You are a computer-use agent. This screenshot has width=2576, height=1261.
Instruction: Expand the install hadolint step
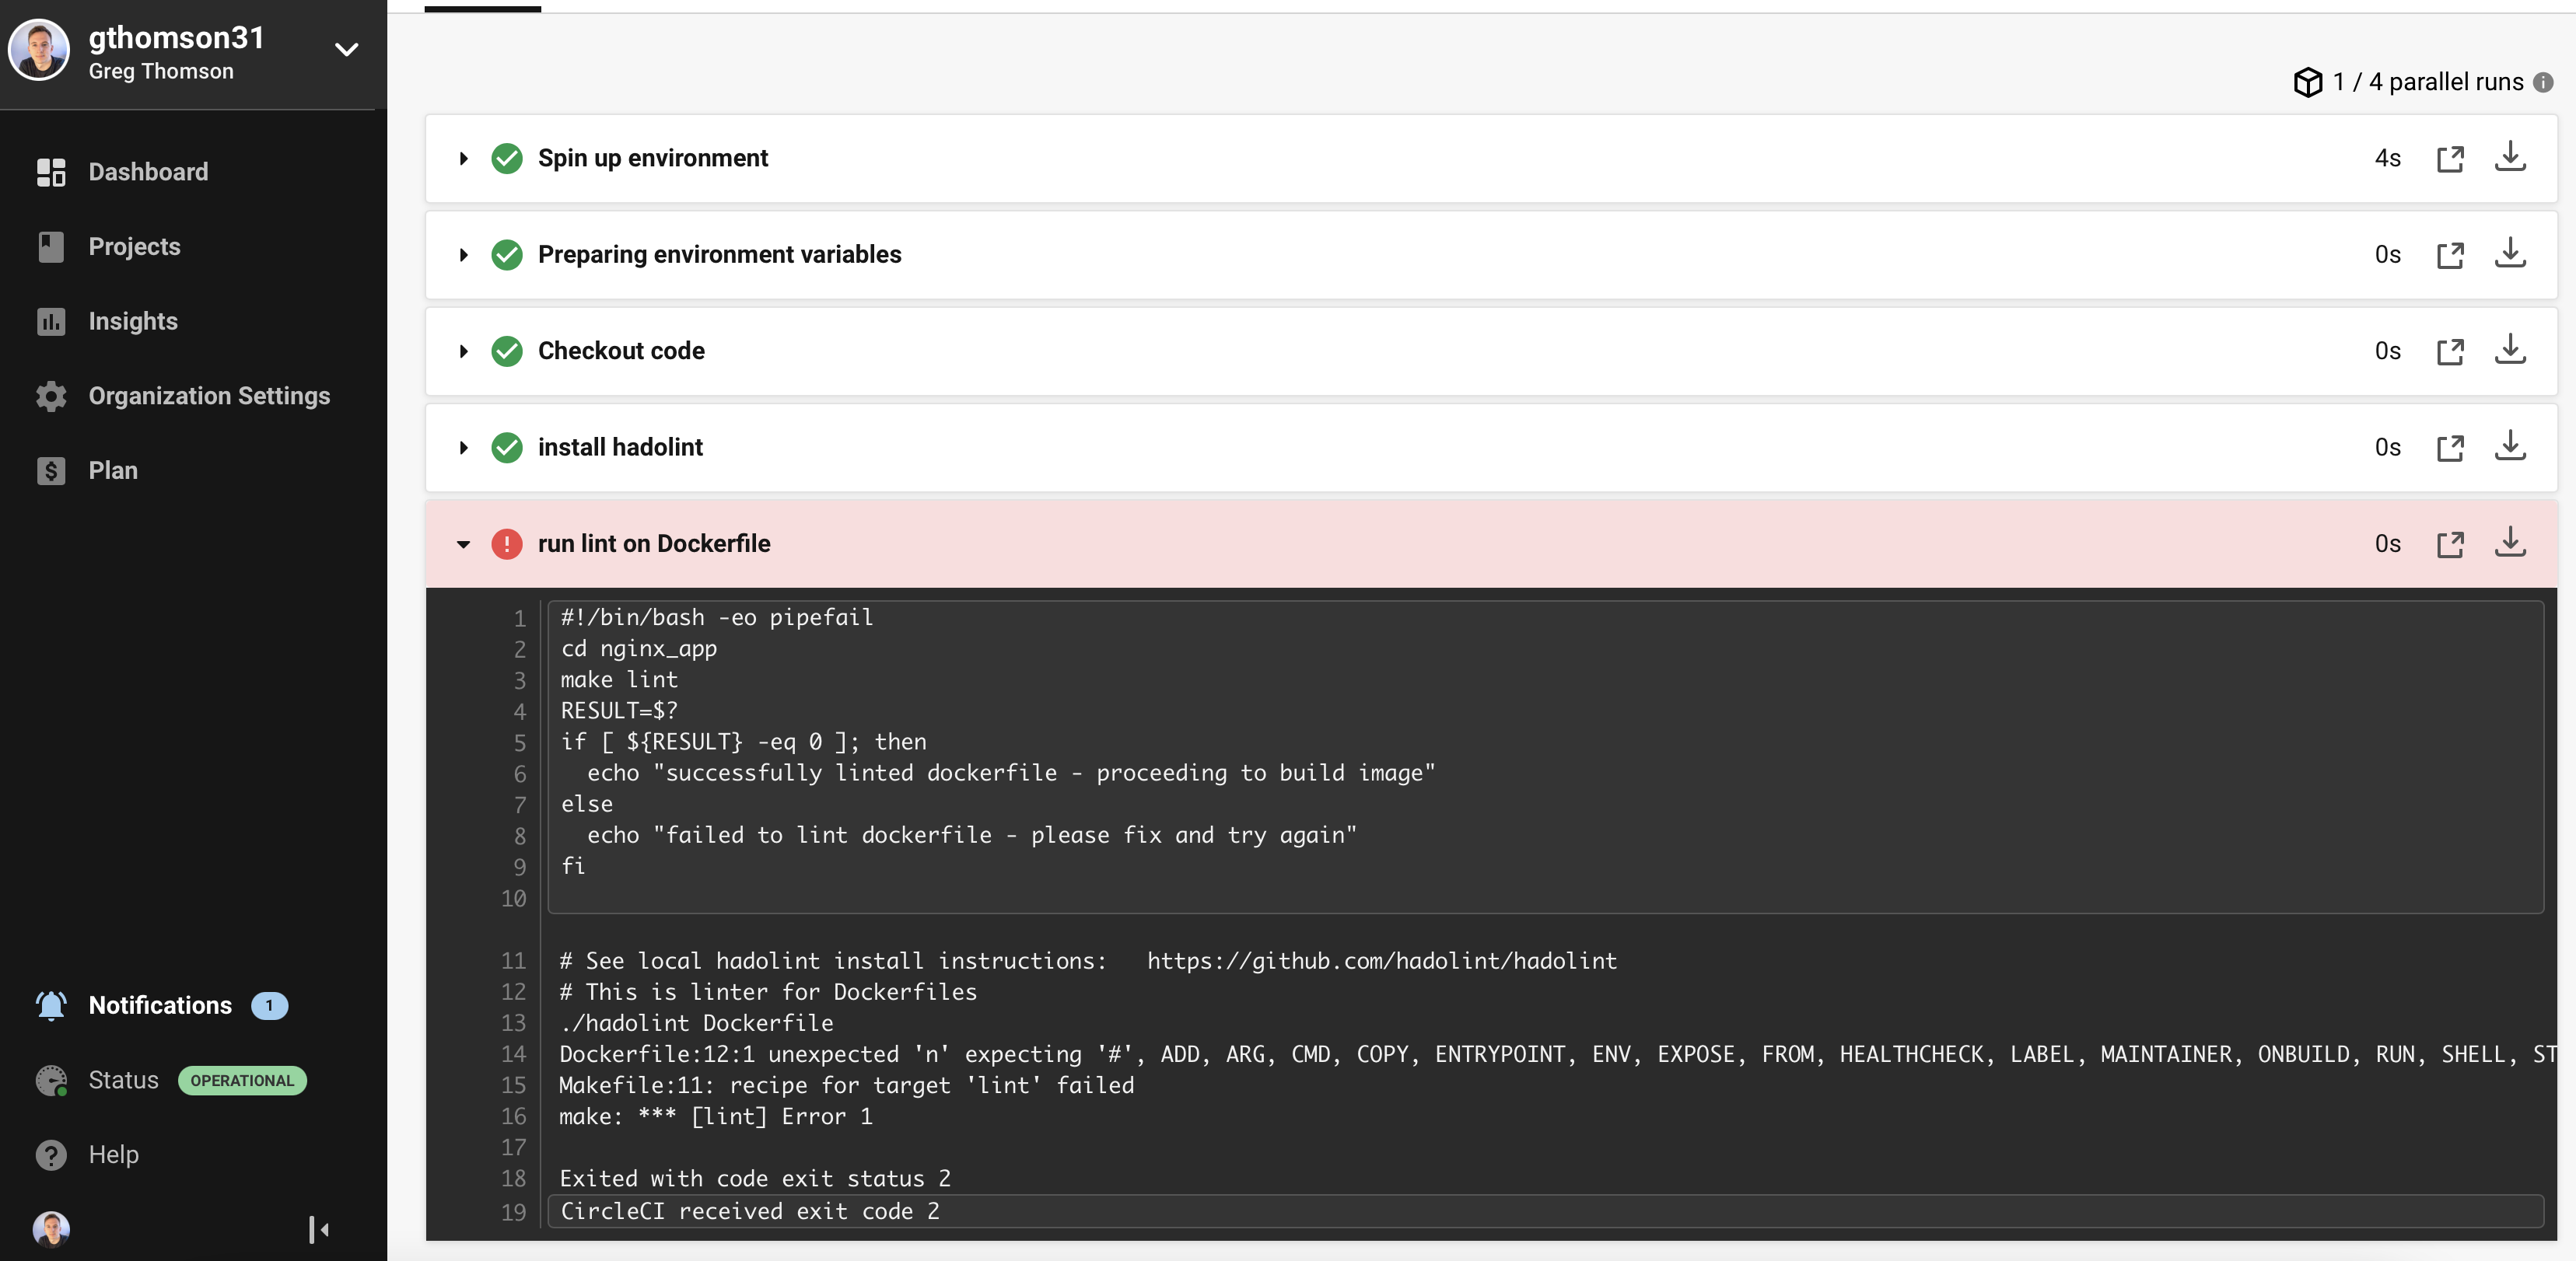(x=463, y=448)
